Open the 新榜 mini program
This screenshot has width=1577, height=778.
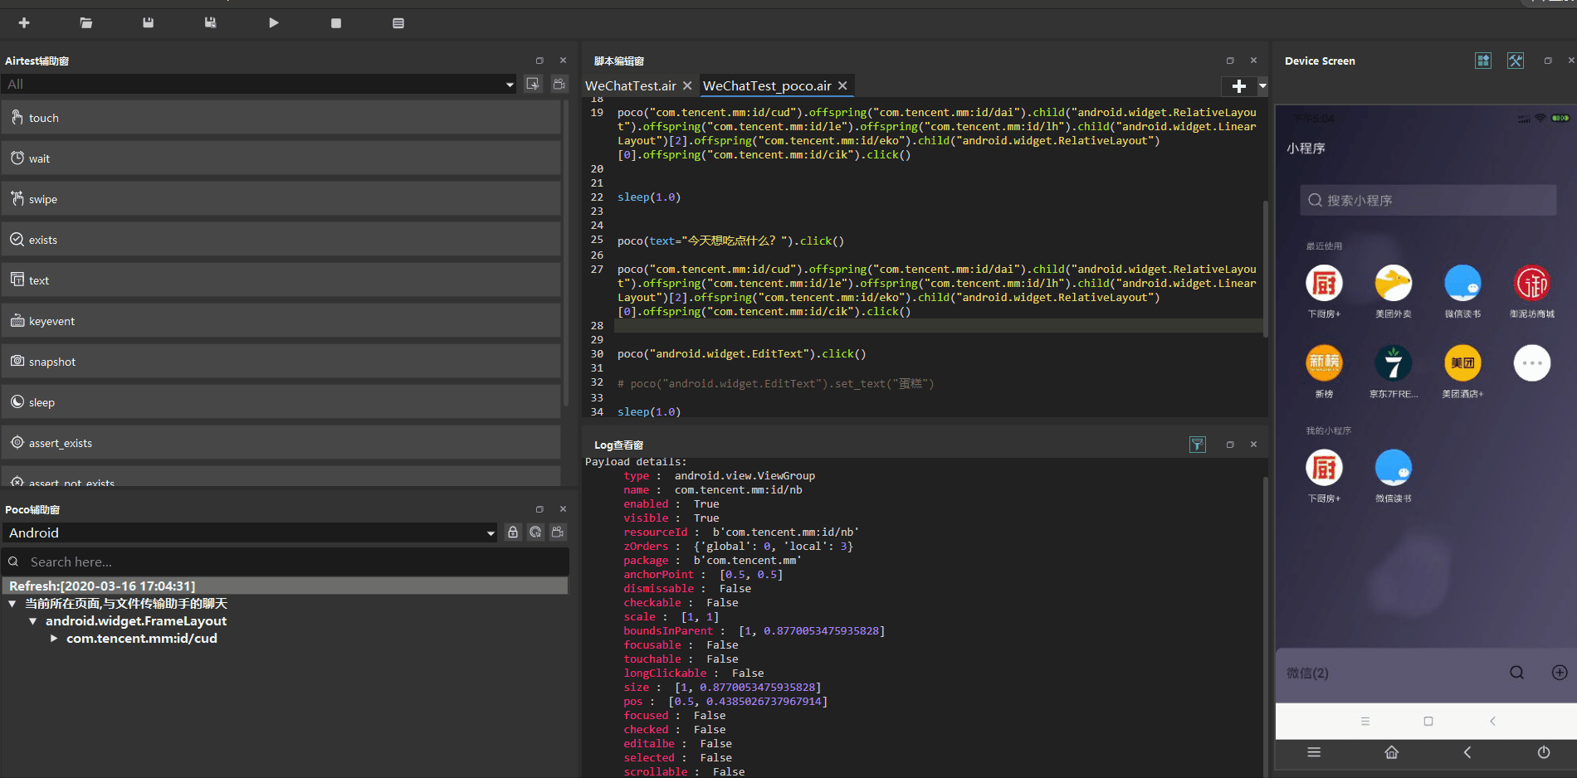point(1324,363)
